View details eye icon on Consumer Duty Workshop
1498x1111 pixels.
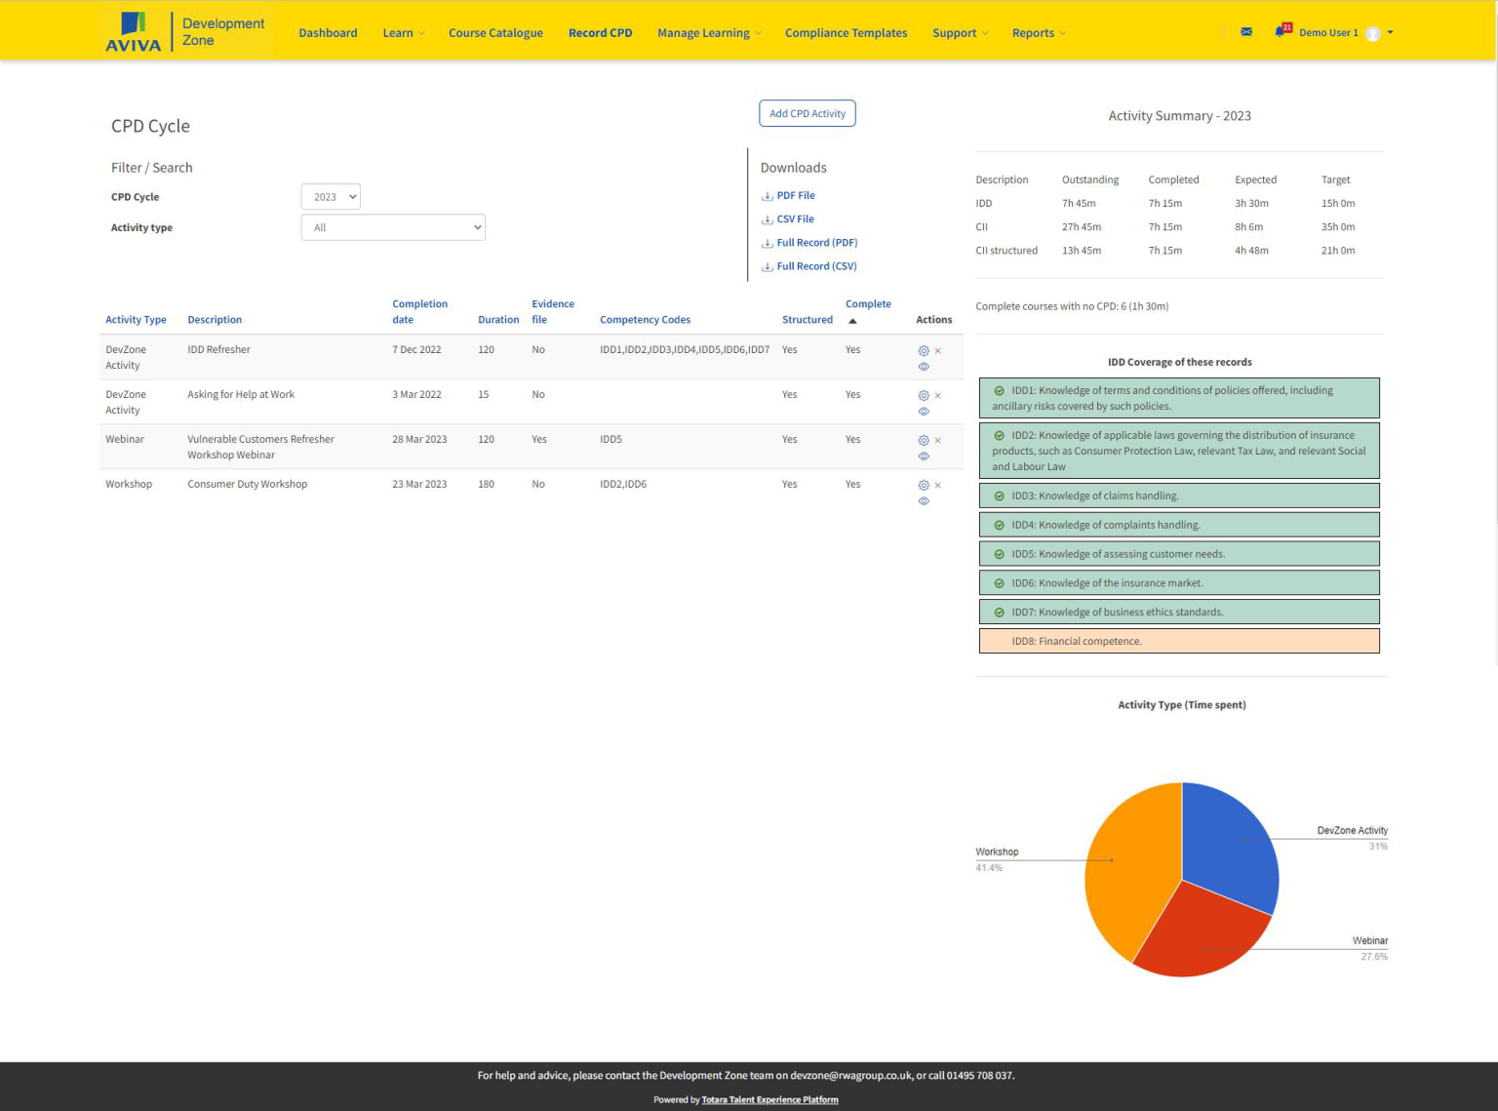click(x=923, y=500)
